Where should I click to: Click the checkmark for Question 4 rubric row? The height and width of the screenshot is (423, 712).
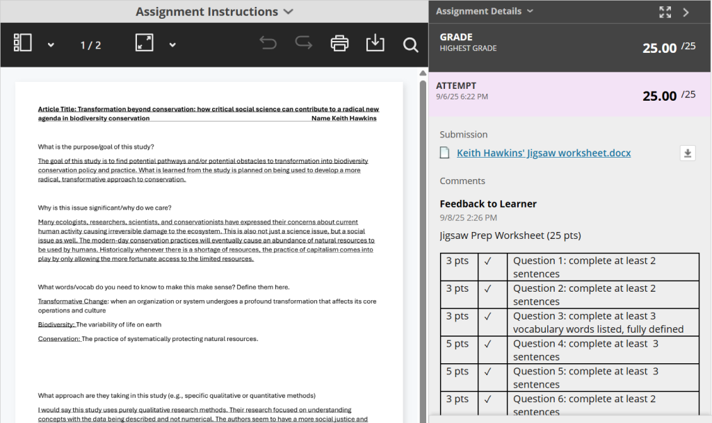pyautogui.click(x=487, y=344)
